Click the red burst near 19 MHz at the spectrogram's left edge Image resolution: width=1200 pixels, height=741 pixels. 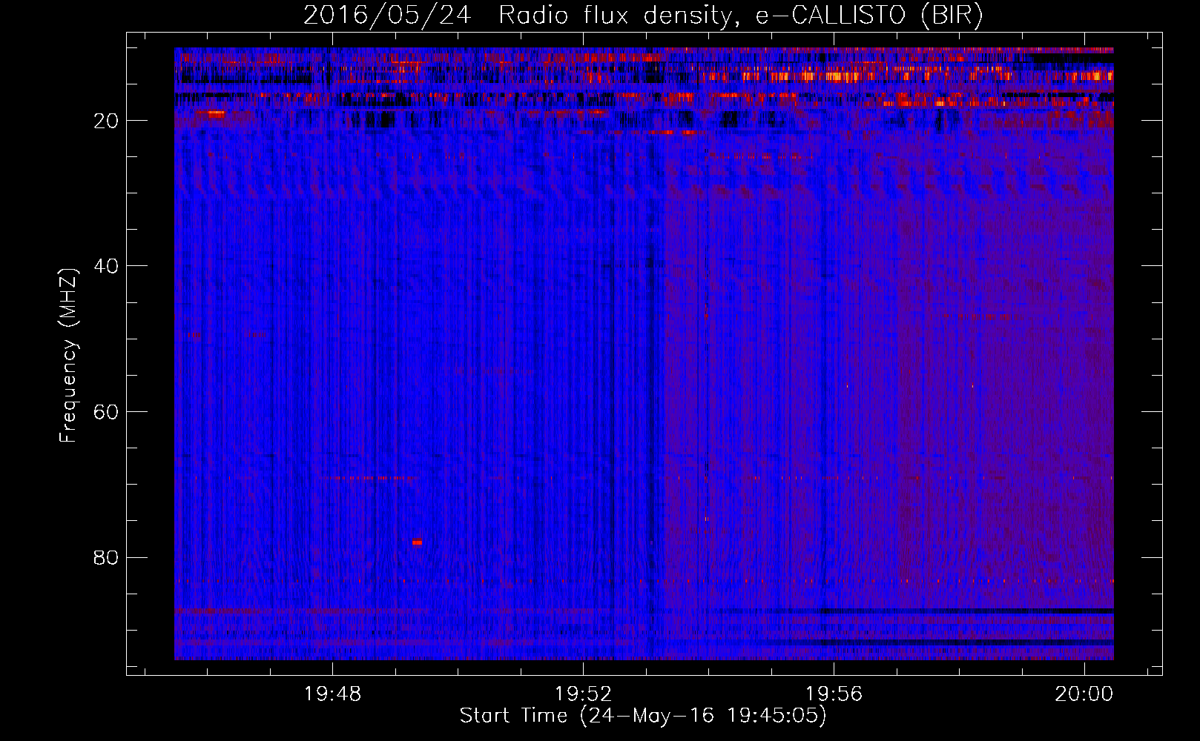(215, 114)
